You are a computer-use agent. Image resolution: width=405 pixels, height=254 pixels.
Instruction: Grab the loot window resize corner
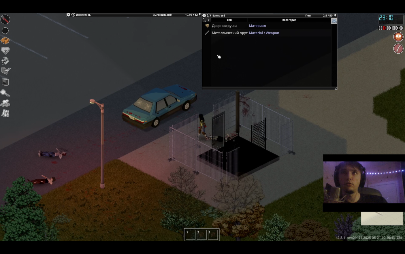click(336, 88)
